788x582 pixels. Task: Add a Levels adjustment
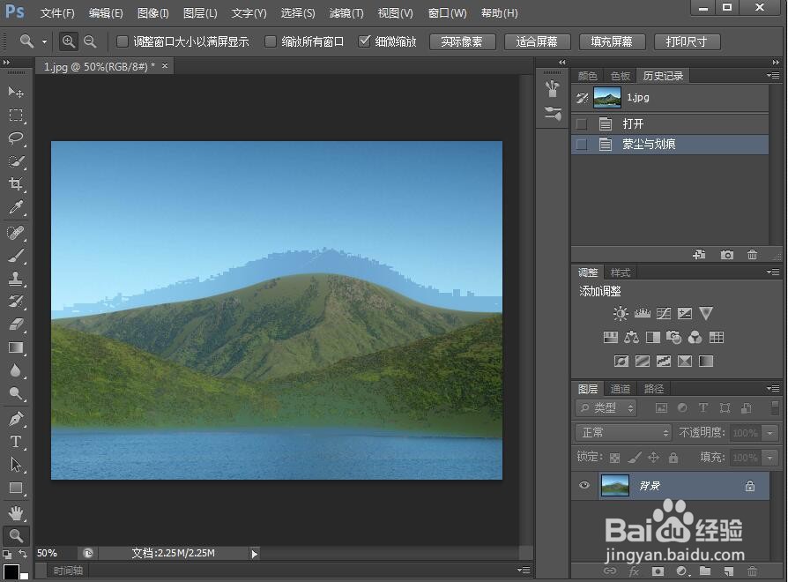point(643,314)
